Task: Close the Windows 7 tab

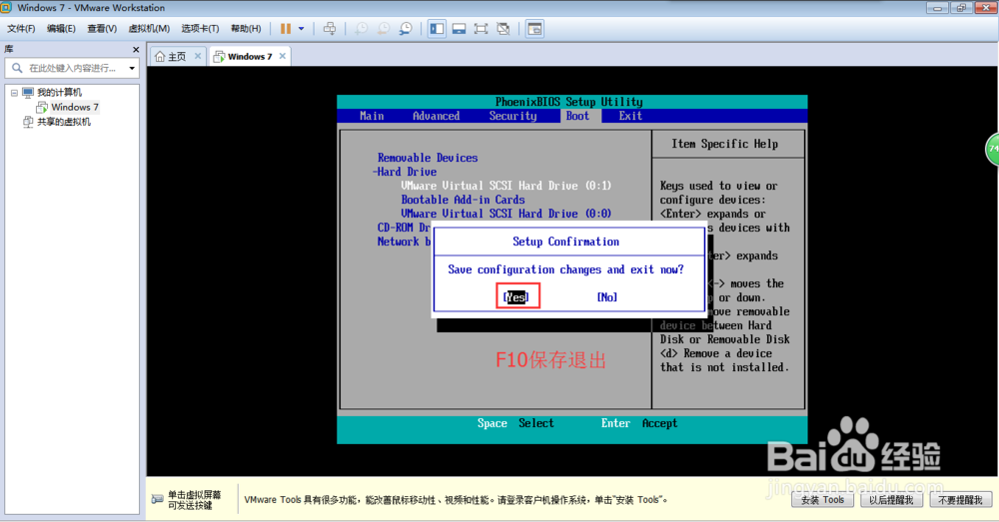Action: (283, 56)
